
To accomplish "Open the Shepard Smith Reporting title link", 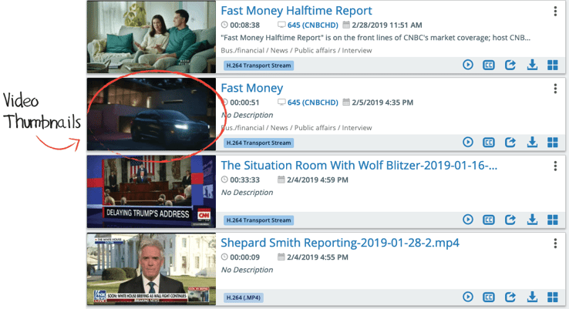I will click(x=339, y=243).
